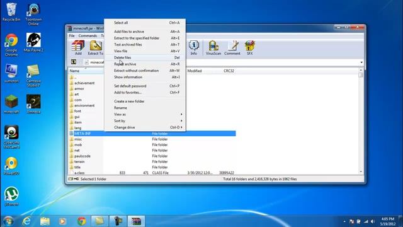Open Internet Explorer from the taskbar
403x227 pixels.
[x=26, y=221]
